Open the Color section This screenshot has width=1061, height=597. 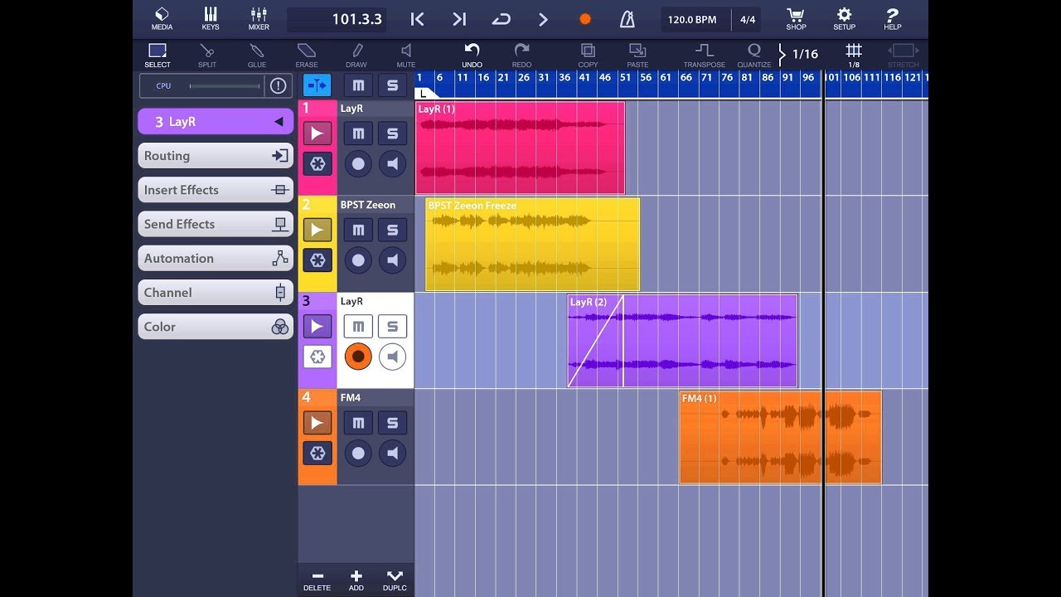click(216, 327)
